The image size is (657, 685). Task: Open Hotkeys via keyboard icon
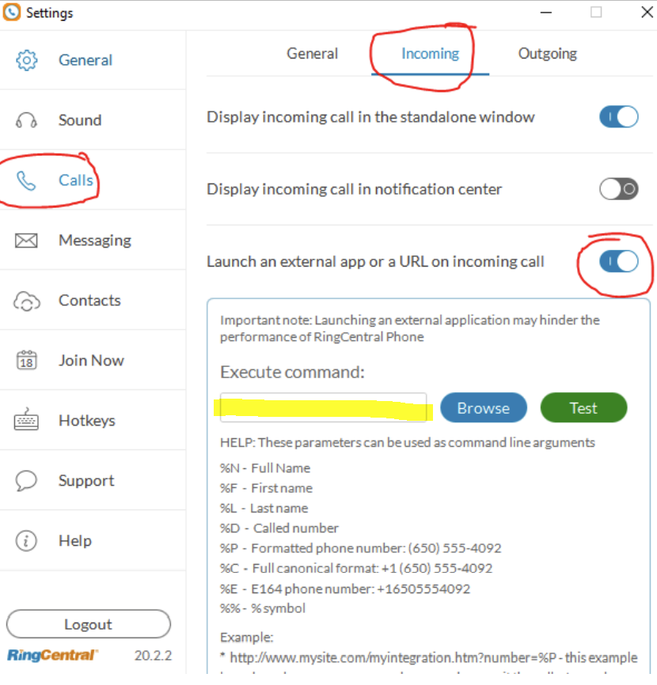click(x=26, y=420)
